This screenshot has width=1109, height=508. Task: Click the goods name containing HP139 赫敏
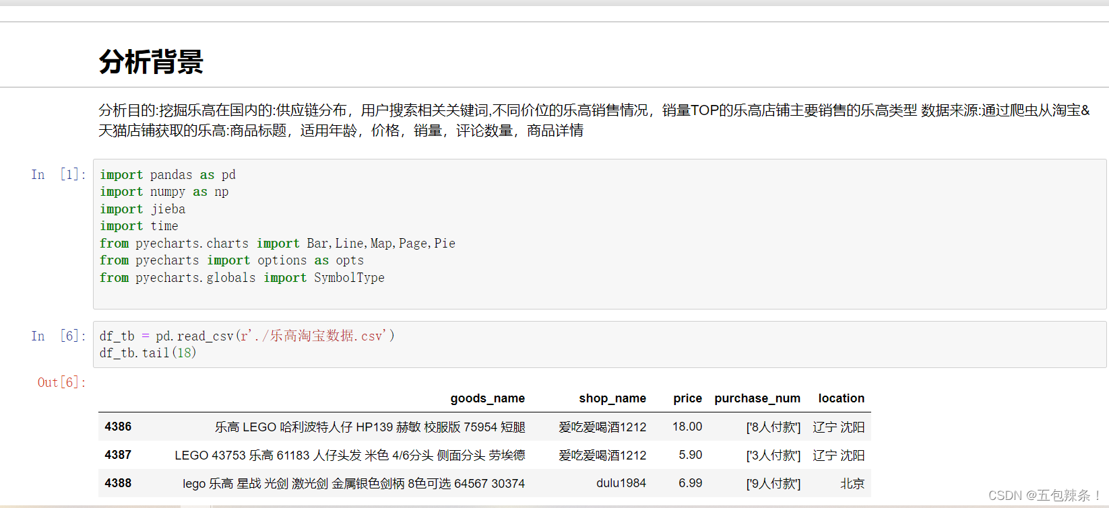tap(370, 427)
